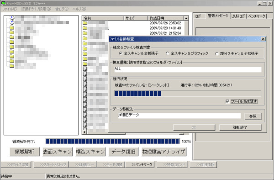Click the folder icon dated 2009/07/23 14:31:40
Image resolution: width=274 pixels, height=180 pixels.
point(85,28)
